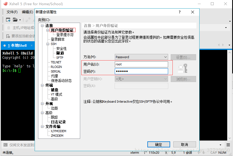The height and width of the screenshot is (156, 233).
Task: Select 跟踪 in the tree
Action: [x=55, y=118]
